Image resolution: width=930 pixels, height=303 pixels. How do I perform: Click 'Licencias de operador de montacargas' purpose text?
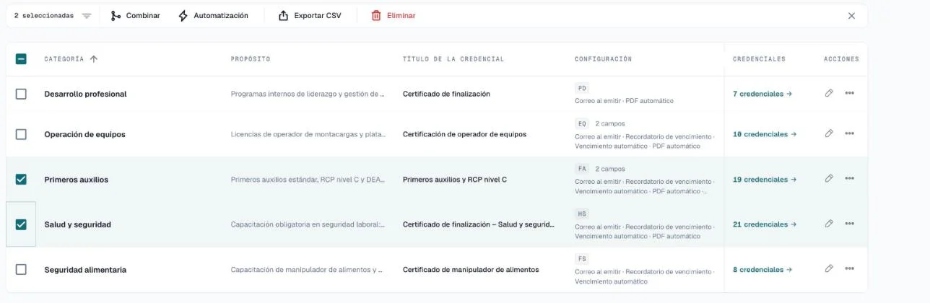308,134
